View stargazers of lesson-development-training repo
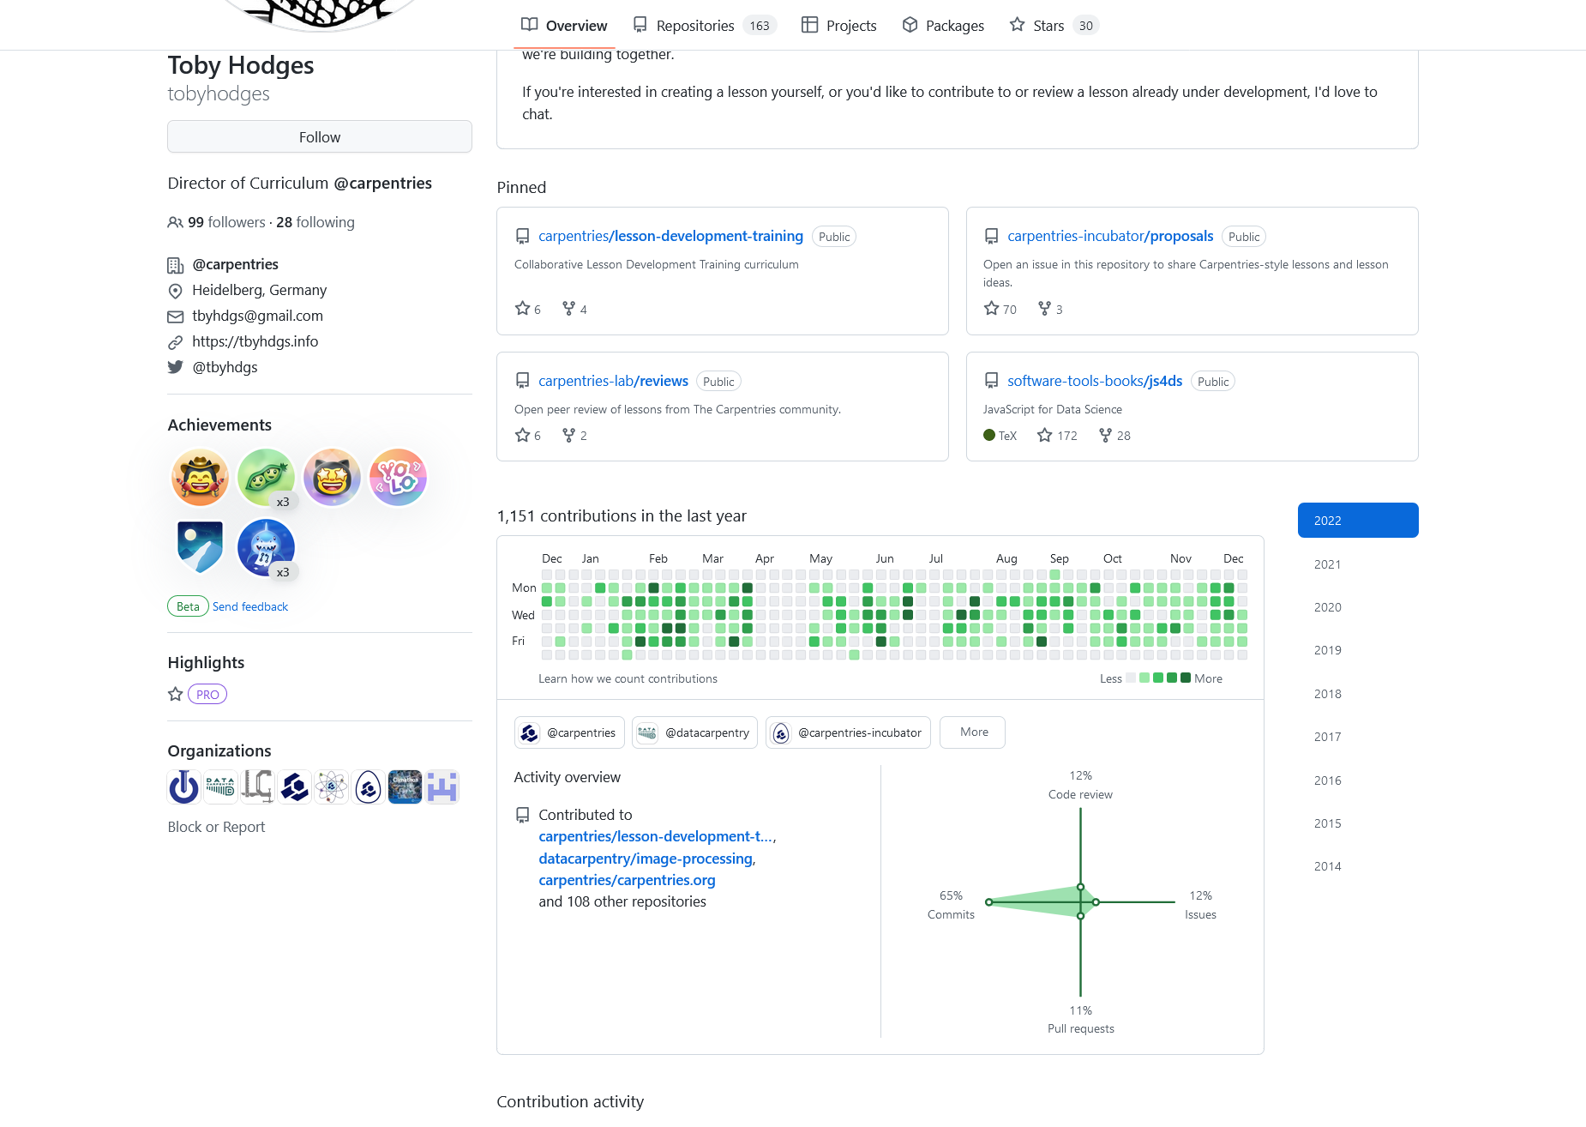 click(528, 309)
